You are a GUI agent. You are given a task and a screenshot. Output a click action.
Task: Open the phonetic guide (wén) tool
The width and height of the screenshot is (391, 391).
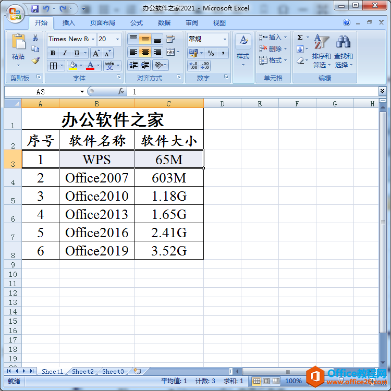tap(109, 66)
